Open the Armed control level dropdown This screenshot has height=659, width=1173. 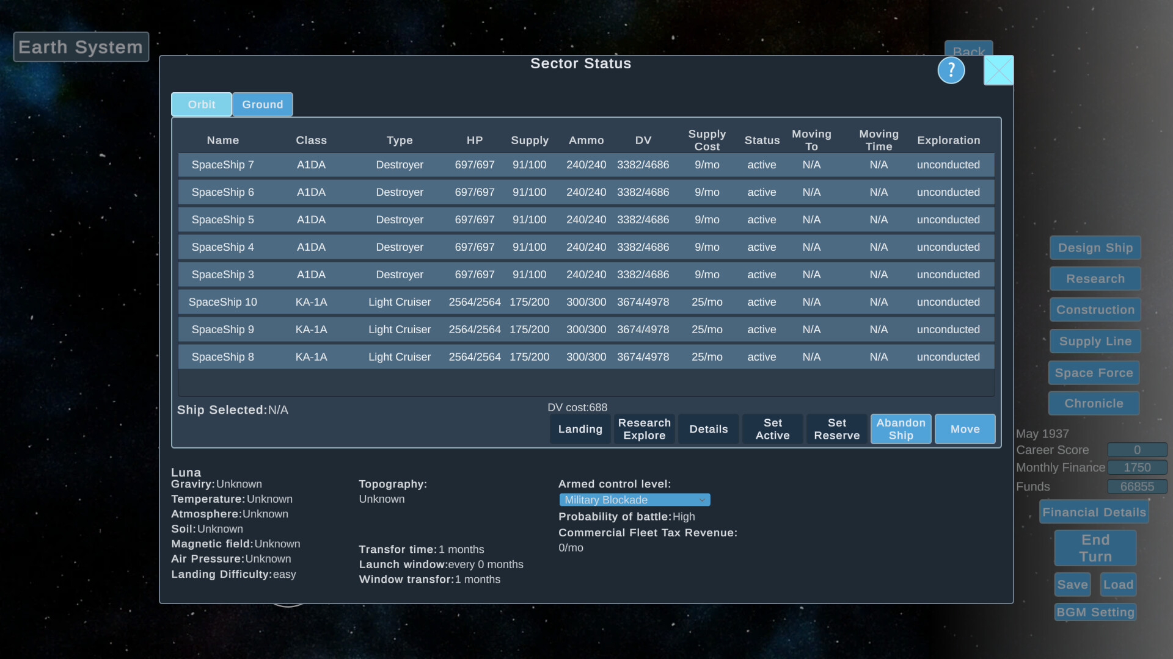click(x=634, y=500)
